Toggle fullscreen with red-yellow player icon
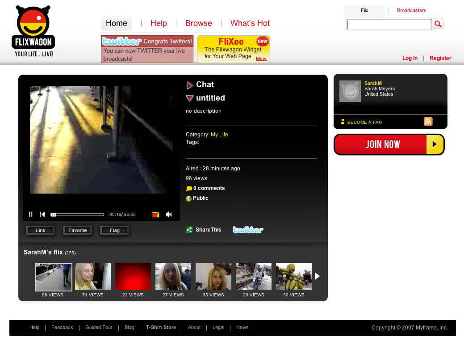Image resolution: width=464 pixels, height=346 pixels. point(156,215)
